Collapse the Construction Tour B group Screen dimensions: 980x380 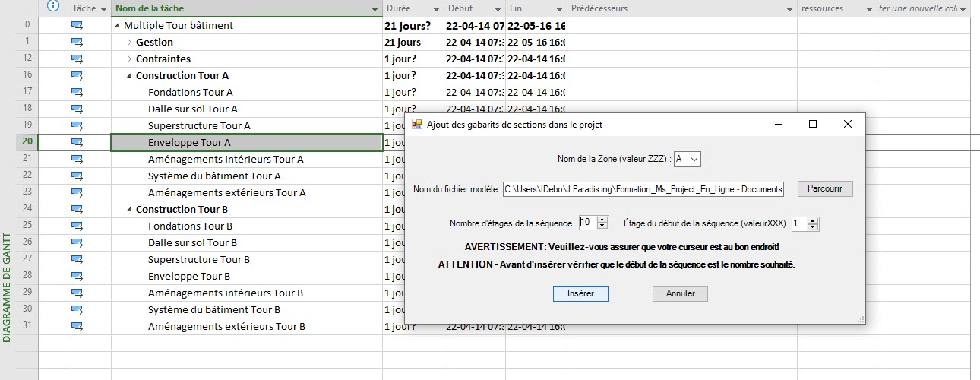point(129,210)
